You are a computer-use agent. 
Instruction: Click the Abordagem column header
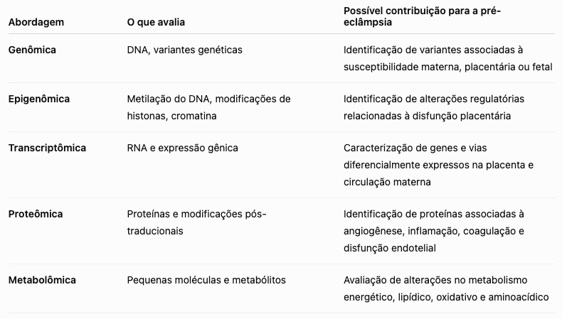click(x=36, y=22)
